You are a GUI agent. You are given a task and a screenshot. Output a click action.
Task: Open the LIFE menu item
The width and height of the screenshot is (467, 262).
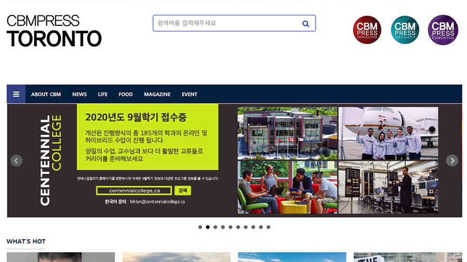[x=103, y=94]
